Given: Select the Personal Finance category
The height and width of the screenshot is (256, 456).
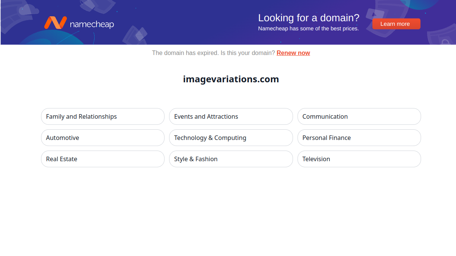Looking at the screenshot, I should pyautogui.click(x=359, y=138).
